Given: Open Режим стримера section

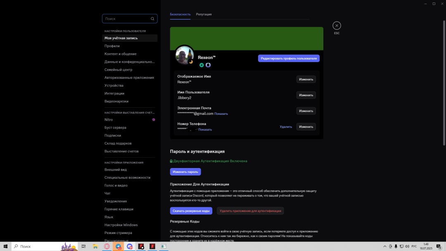Looking at the screenshot, I should click(130, 233).
